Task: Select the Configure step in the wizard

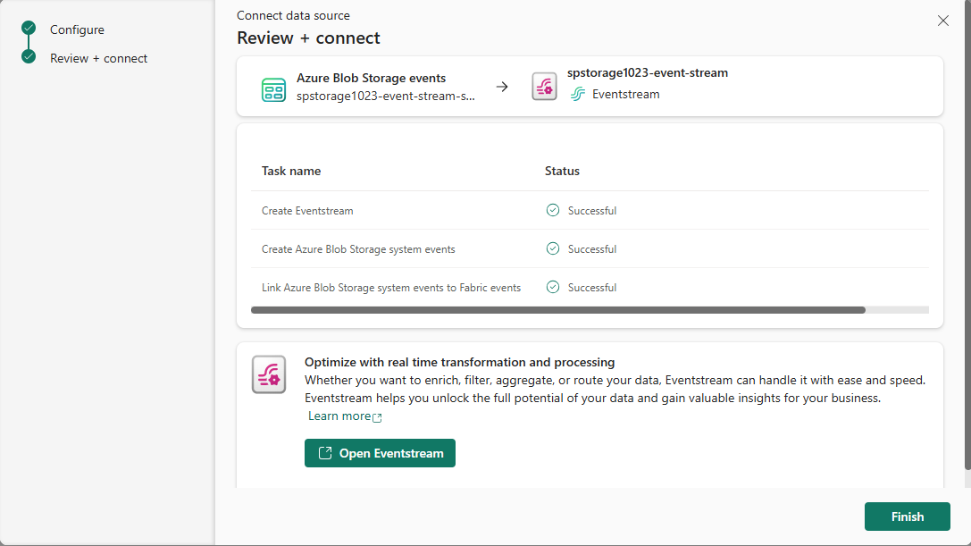Action: 77,29
